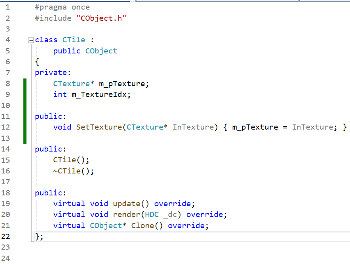Click the render function name on line 20
The width and height of the screenshot is (350, 264).
tap(127, 215)
